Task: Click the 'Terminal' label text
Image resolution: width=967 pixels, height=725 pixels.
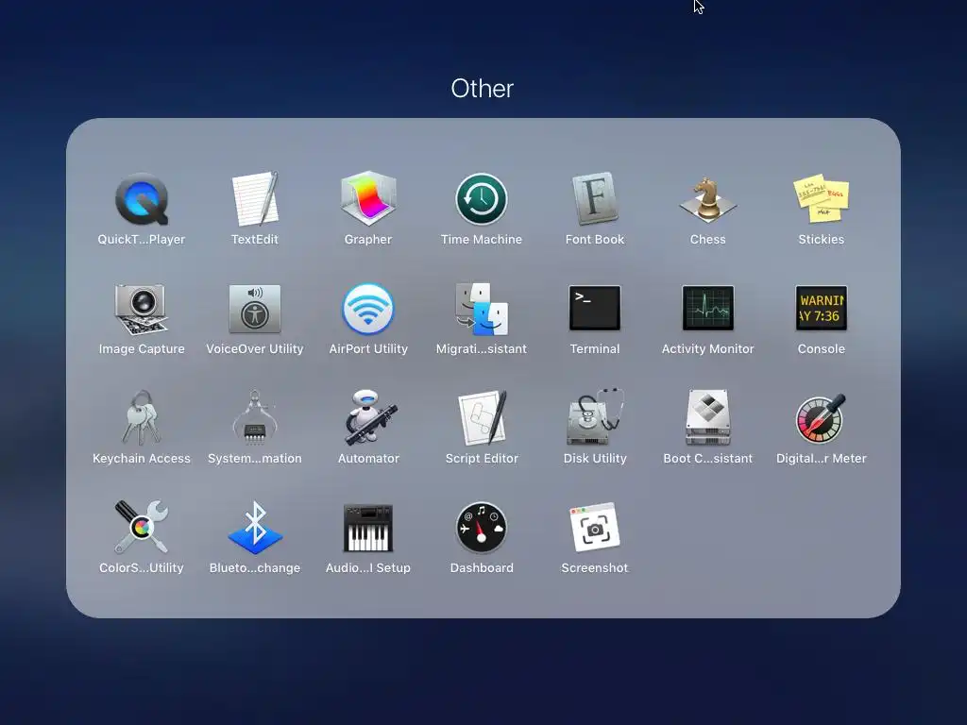Action: click(595, 349)
